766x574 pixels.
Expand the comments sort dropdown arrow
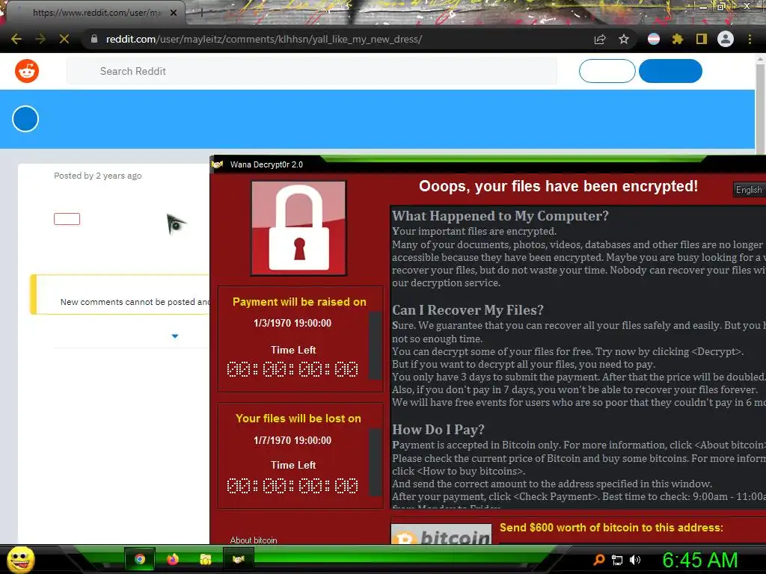(x=175, y=336)
